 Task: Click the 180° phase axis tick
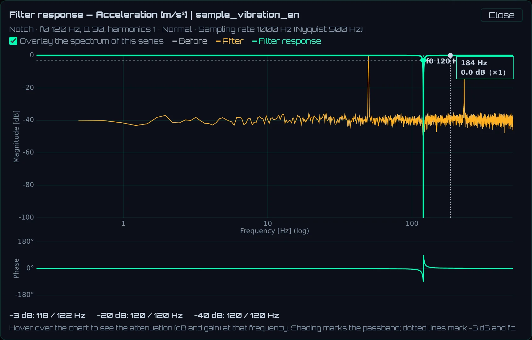tap(26, 241)
